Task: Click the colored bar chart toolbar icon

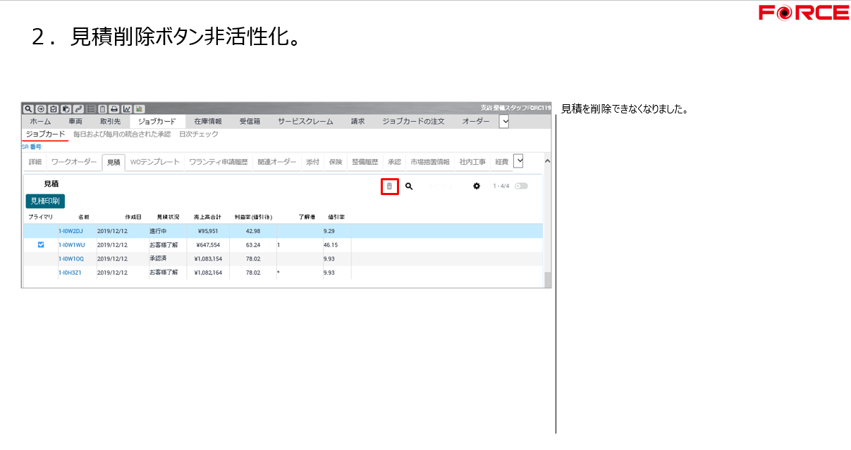Action: tap(139, 109)
